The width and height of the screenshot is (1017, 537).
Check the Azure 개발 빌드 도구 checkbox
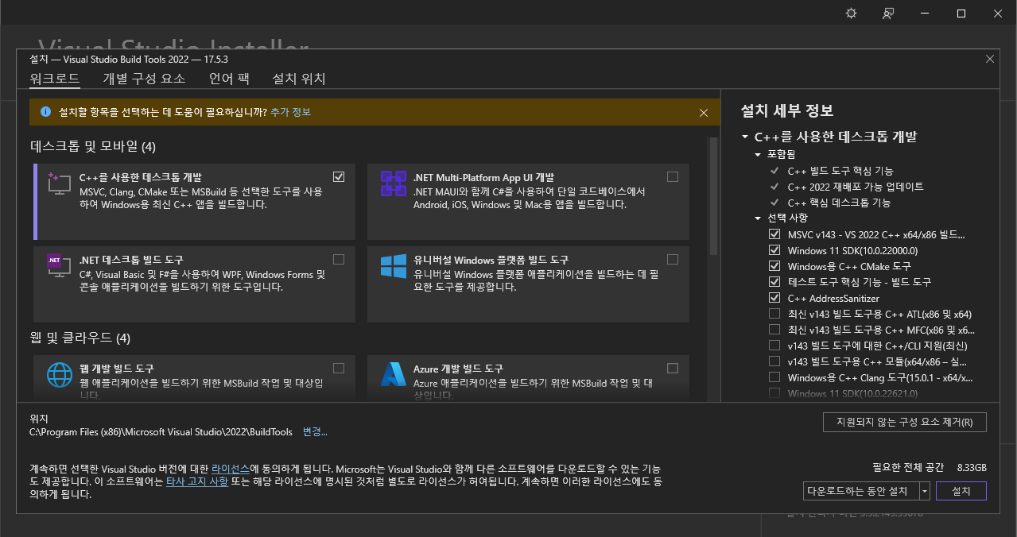point(673,368)
